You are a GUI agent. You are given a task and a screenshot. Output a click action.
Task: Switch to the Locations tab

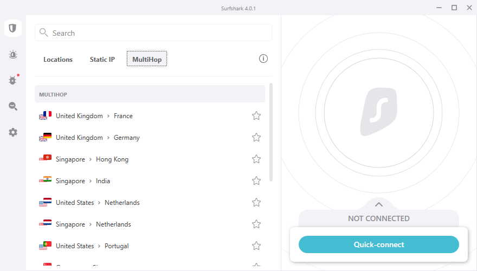point(58,60)
